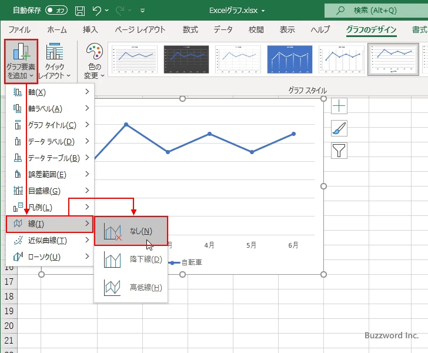This screenshot has width=428, height=353.
Task: Open the データテーブル(B) submenu
Action: point(50,158)
